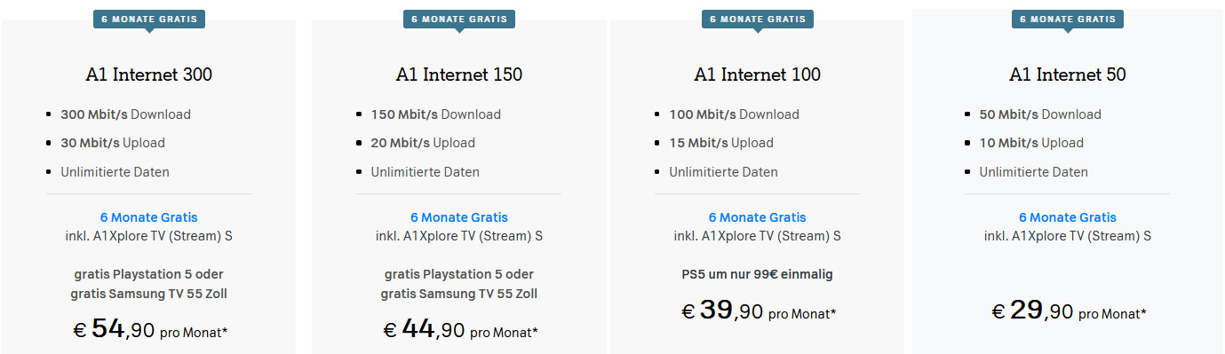Image resolution: width=1225 pixels, height=354 pixels.
Task: Select the € 44,90 pro Monat price
Action: point(460,330)
